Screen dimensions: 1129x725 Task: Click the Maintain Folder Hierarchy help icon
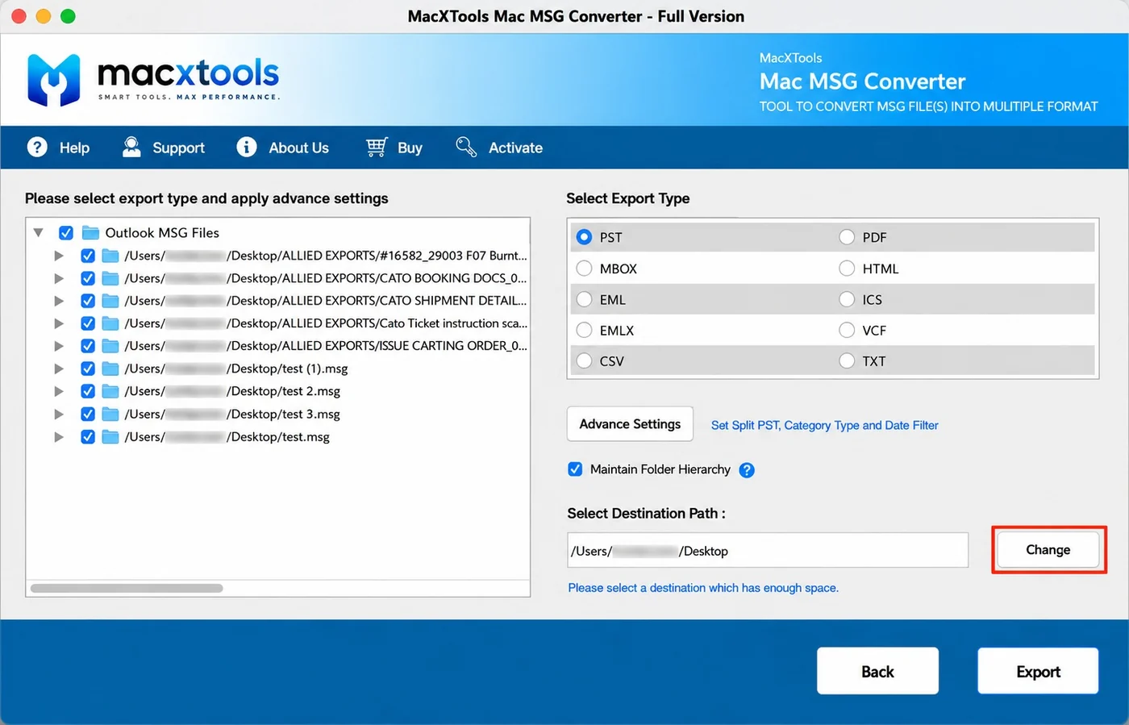pyautogui.click(x=747, y=470)
